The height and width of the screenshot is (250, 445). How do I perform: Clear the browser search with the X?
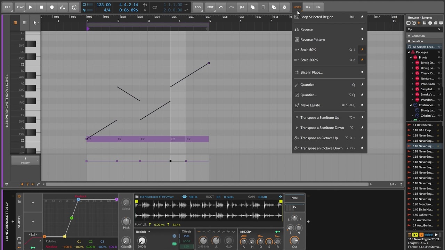click(439, 29)
